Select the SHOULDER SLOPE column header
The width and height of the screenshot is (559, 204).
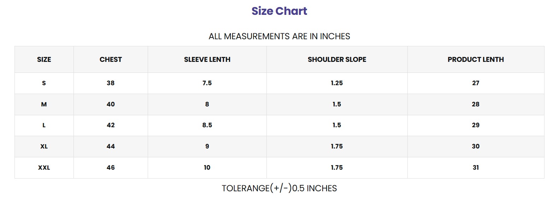(x=337, y=59)
